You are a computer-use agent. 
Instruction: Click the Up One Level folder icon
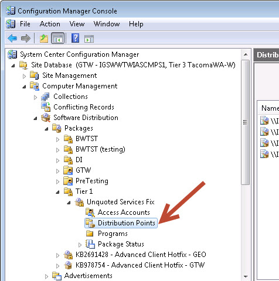[44, 38]
